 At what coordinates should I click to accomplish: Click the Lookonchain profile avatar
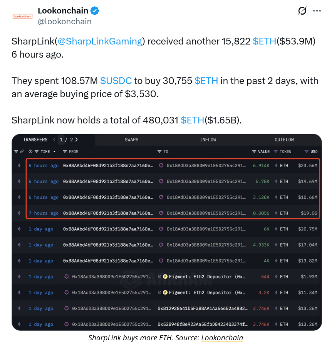(x=23, y=17)
